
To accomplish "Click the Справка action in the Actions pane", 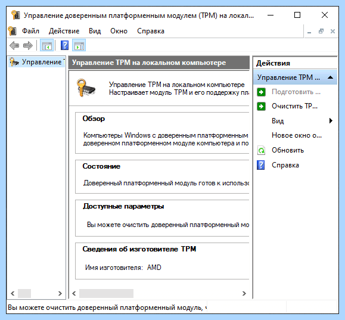I will click(285, 165).
